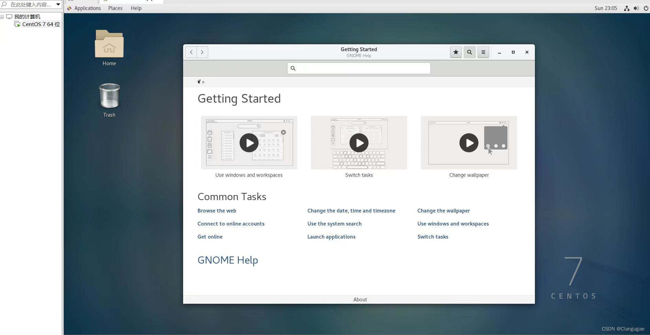Open the Applications menu
The width and height of the screenshot is (650, 335).
[88, 8]
